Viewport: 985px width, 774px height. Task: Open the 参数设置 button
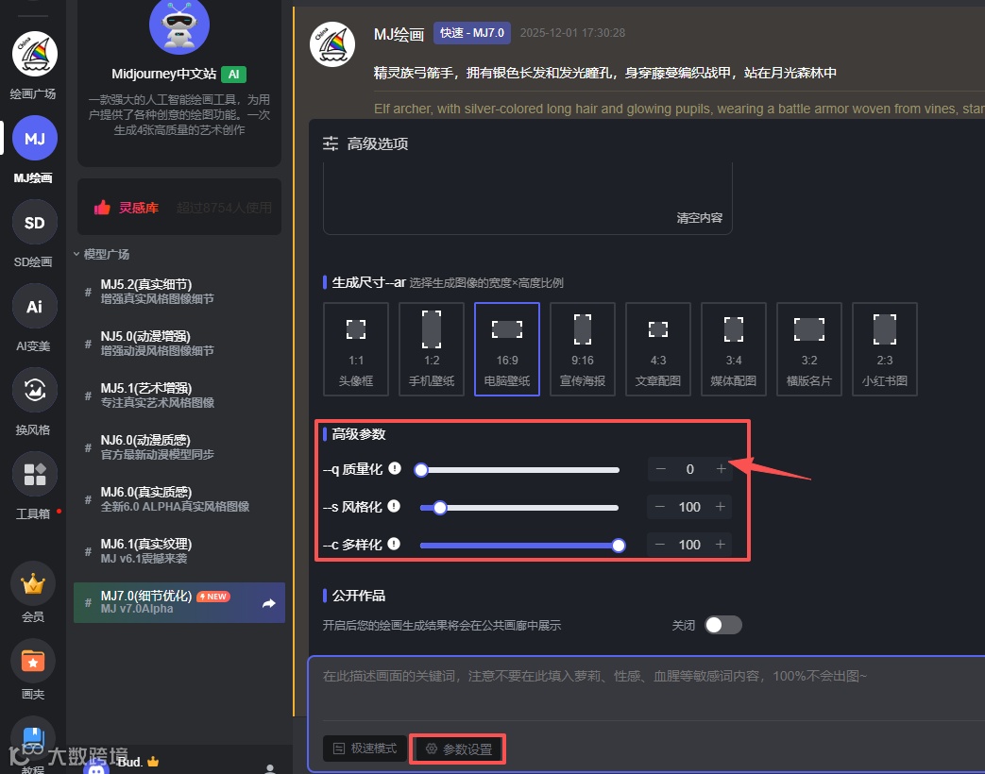(x=459, y=749)
